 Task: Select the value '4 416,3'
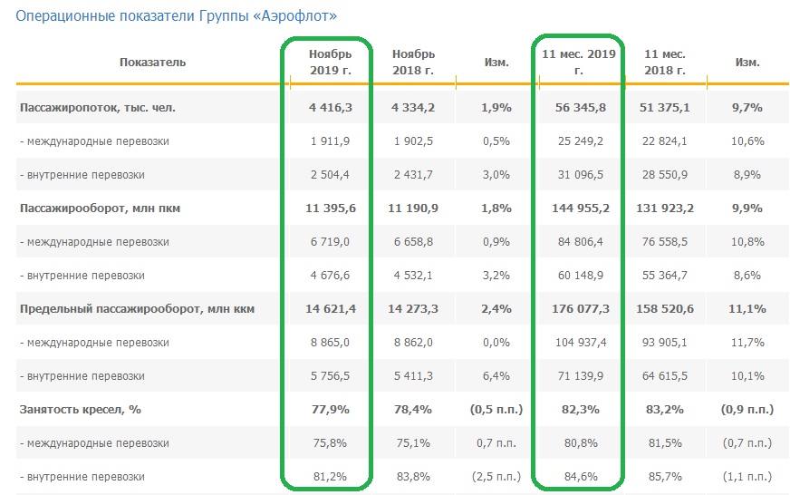click(x=331, y=107)
